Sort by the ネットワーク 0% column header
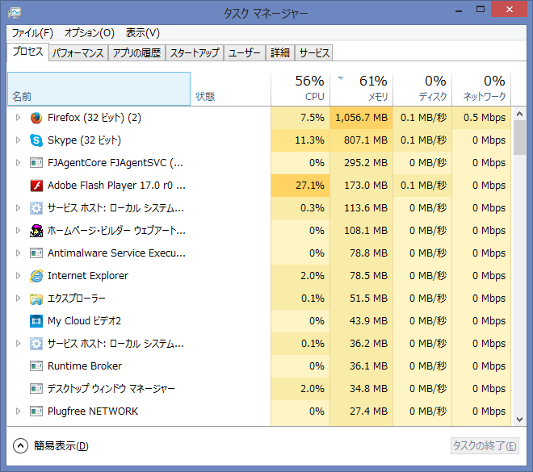The height and width of the screenshot is (472, 533). coord(481,89)
